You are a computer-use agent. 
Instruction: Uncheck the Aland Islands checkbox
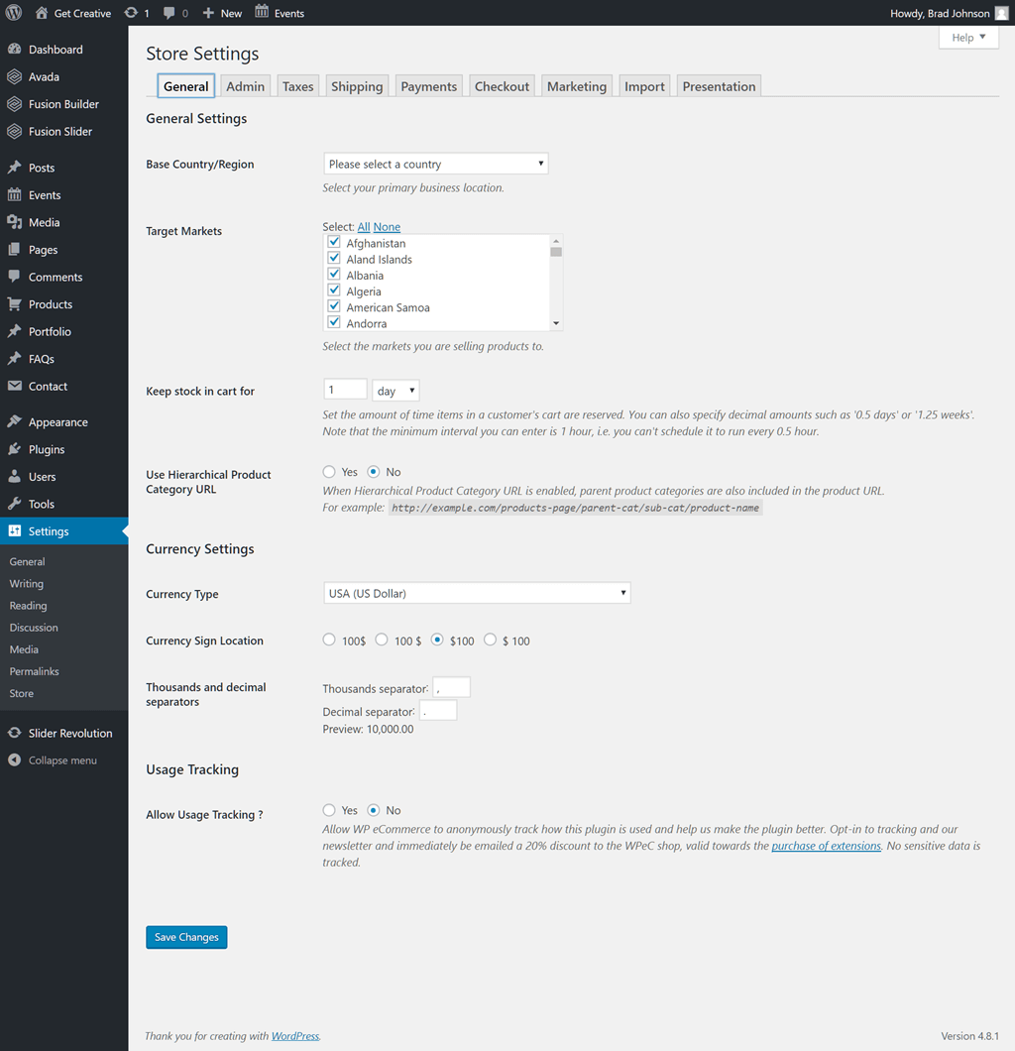click(334, 258)
